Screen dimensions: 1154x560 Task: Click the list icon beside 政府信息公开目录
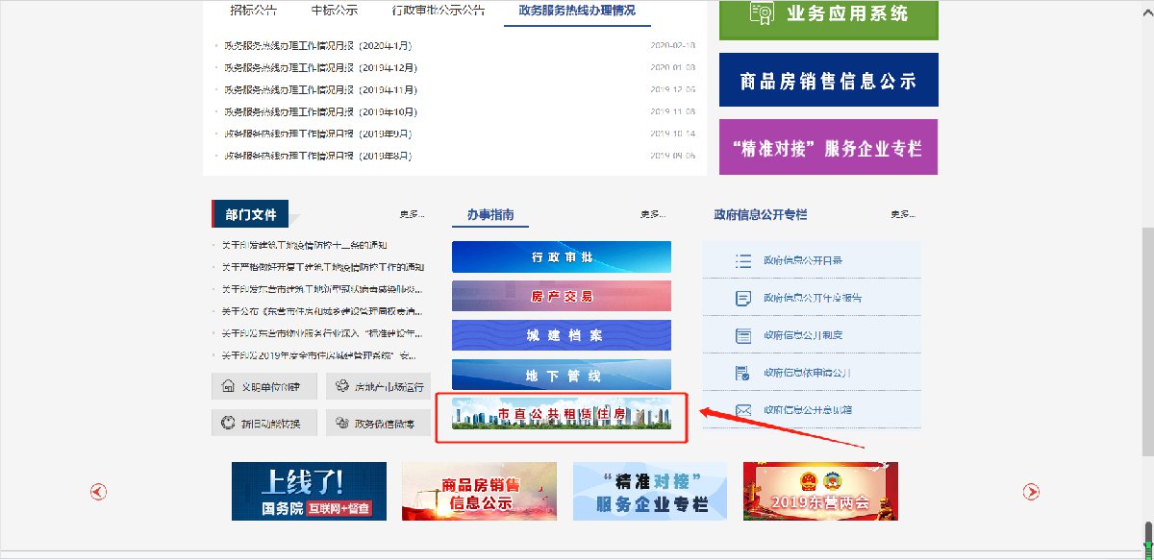742,261
